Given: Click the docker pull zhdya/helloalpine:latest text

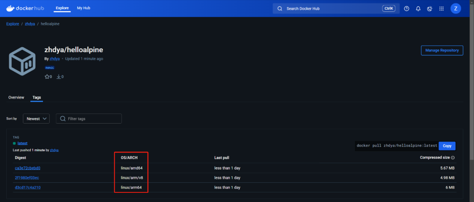Looking at the screenshot, I should point(397,145).
